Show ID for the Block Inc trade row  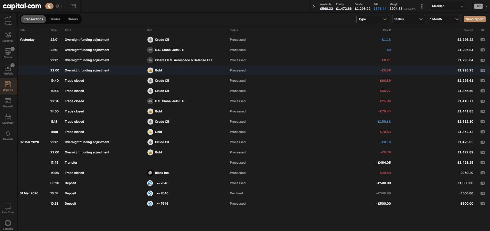click(483, 173)
